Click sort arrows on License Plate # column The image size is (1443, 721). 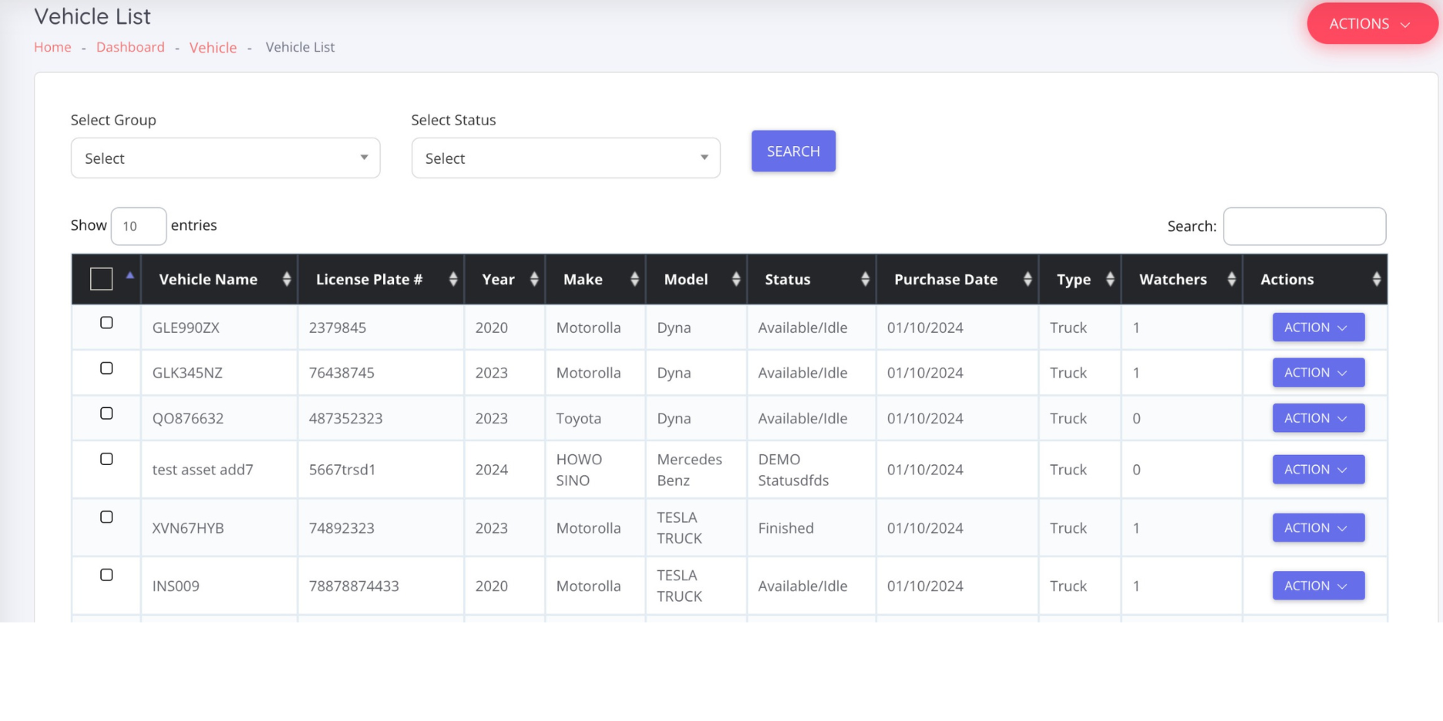[453, 280]
